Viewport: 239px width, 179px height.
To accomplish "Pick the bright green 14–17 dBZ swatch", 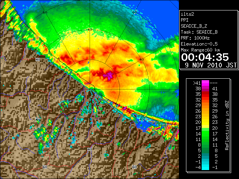I will [205, 134].
